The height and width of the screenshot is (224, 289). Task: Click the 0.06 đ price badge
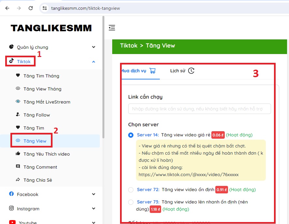point(218,135)
